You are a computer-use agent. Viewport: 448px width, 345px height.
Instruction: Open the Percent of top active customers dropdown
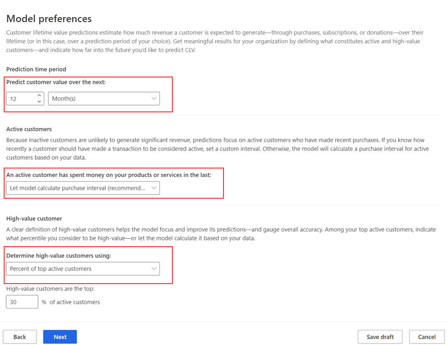point(83,269)
